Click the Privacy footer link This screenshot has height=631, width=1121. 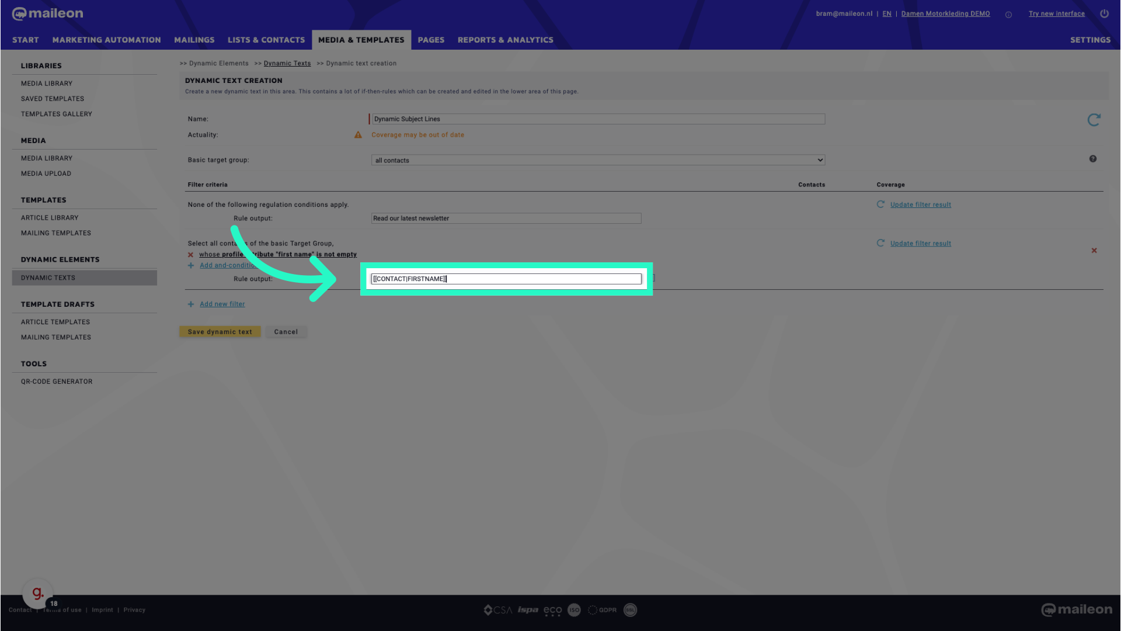[134, 610]
